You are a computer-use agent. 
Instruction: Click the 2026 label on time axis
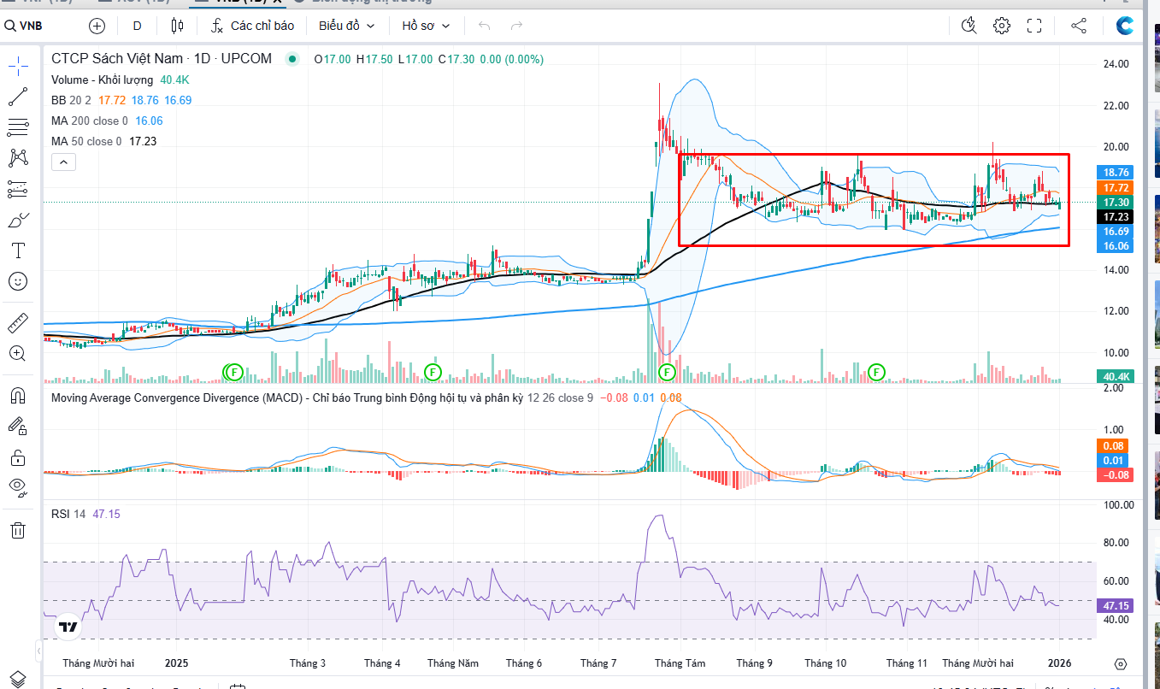[1059, 663]
